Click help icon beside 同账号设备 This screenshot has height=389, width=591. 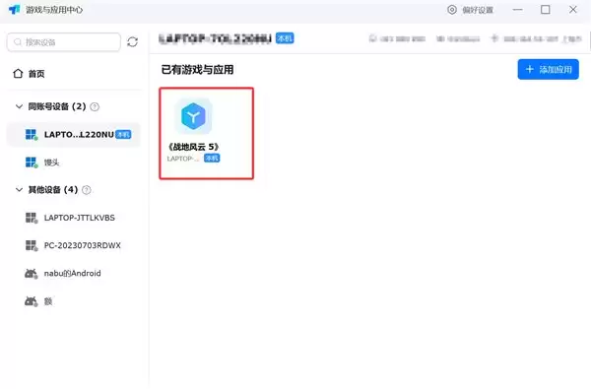tap(95, 106)
